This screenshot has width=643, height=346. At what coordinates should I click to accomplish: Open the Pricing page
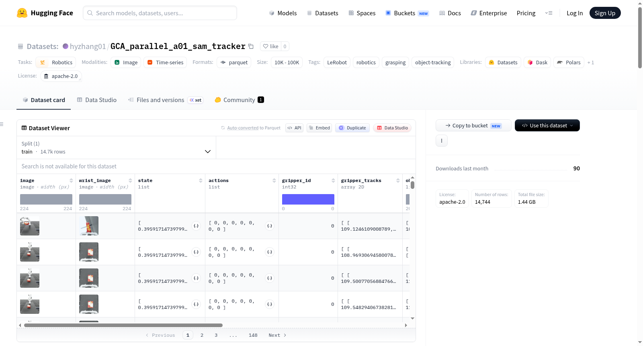[526, 13]
